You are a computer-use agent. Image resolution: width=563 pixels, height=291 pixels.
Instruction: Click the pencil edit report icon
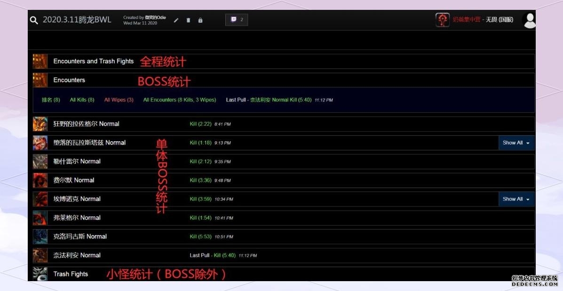(x=176, y=20)
